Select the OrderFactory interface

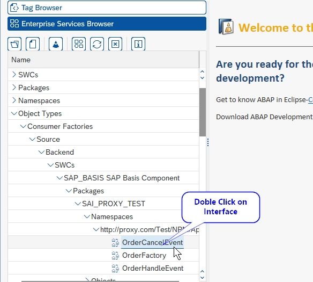[144, 255]
